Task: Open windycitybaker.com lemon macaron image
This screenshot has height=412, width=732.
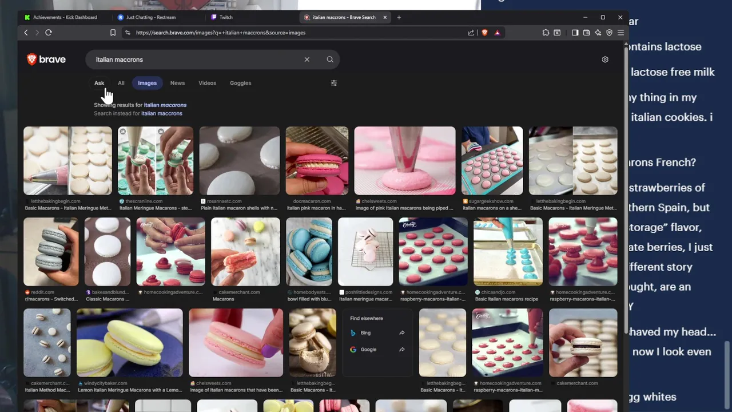Action: point(130,343)
